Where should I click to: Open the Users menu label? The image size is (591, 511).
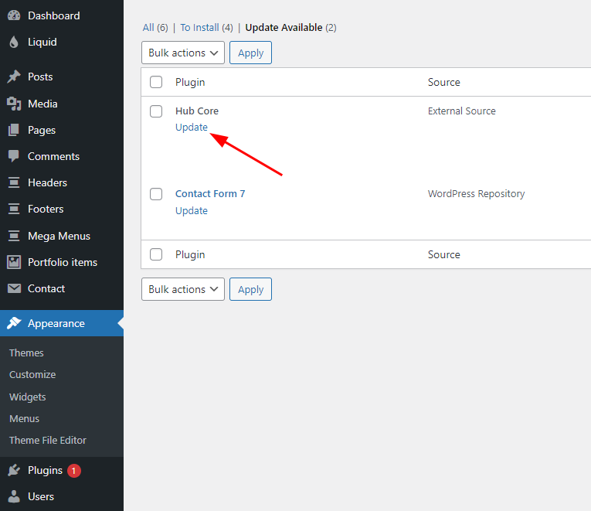click(41, 496)
